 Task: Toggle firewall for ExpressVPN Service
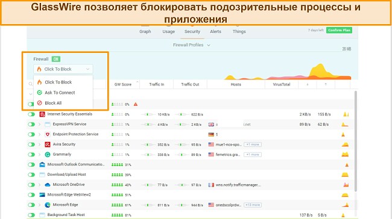[31, 124]
